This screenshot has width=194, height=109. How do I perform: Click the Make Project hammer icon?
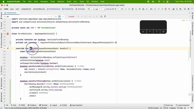(89, 9)
